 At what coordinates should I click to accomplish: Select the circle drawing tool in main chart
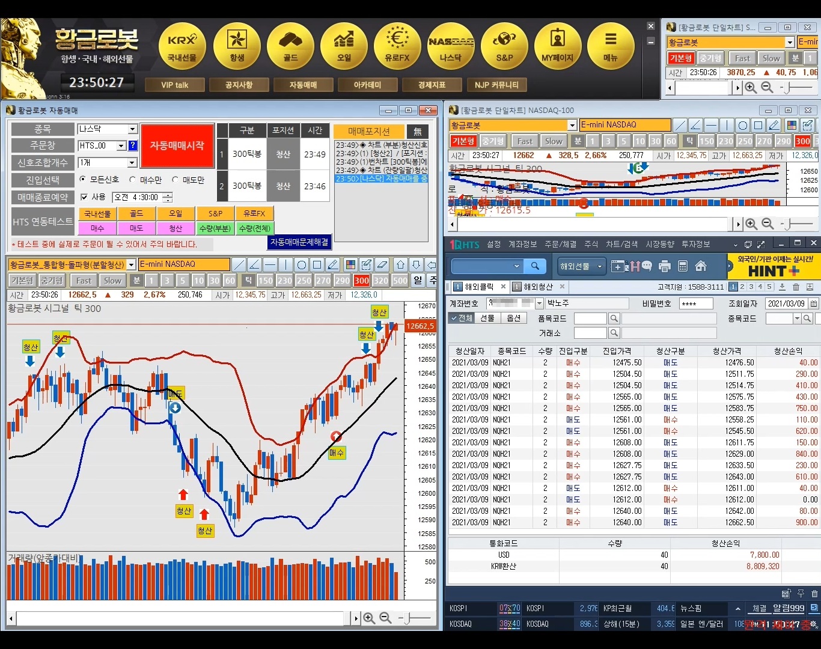(x=301, y=264)
